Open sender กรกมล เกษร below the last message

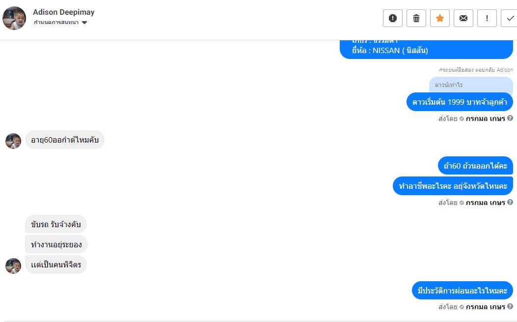pos(485,307)
